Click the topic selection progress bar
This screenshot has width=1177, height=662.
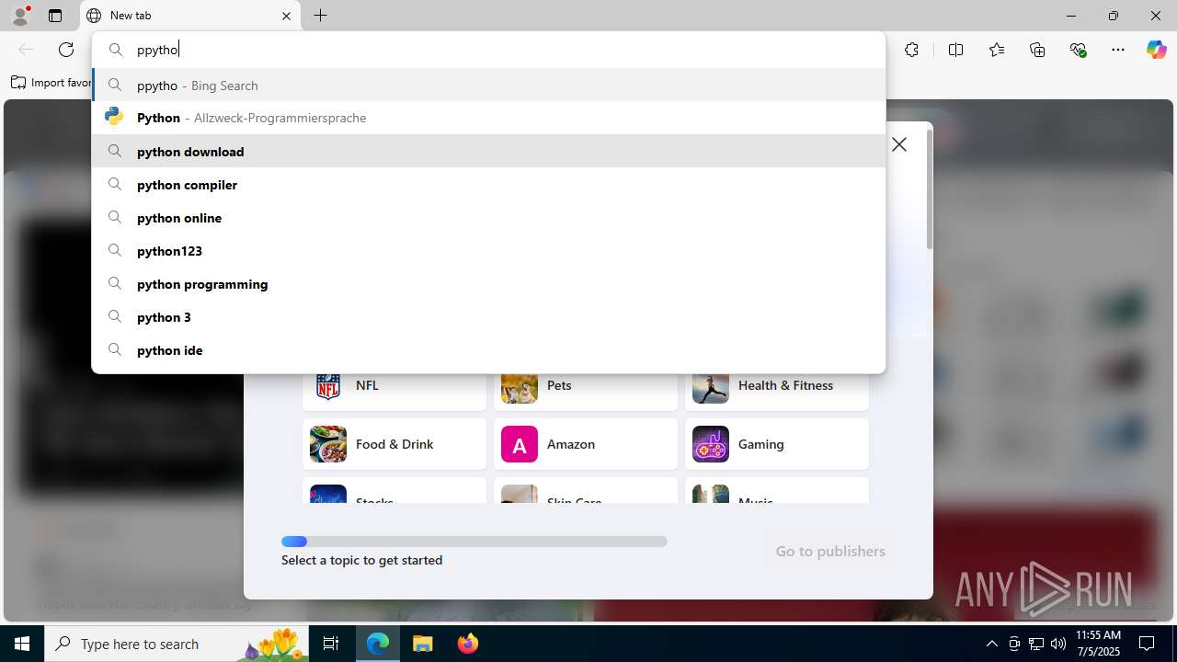pos(474,542)
